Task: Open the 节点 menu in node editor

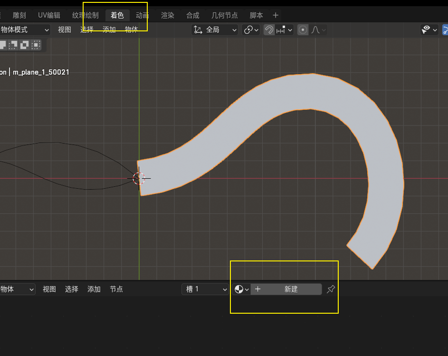Action: pos(116,289)
